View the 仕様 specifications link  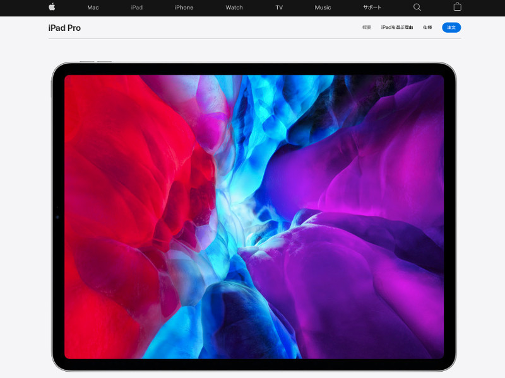coord(428,28)
